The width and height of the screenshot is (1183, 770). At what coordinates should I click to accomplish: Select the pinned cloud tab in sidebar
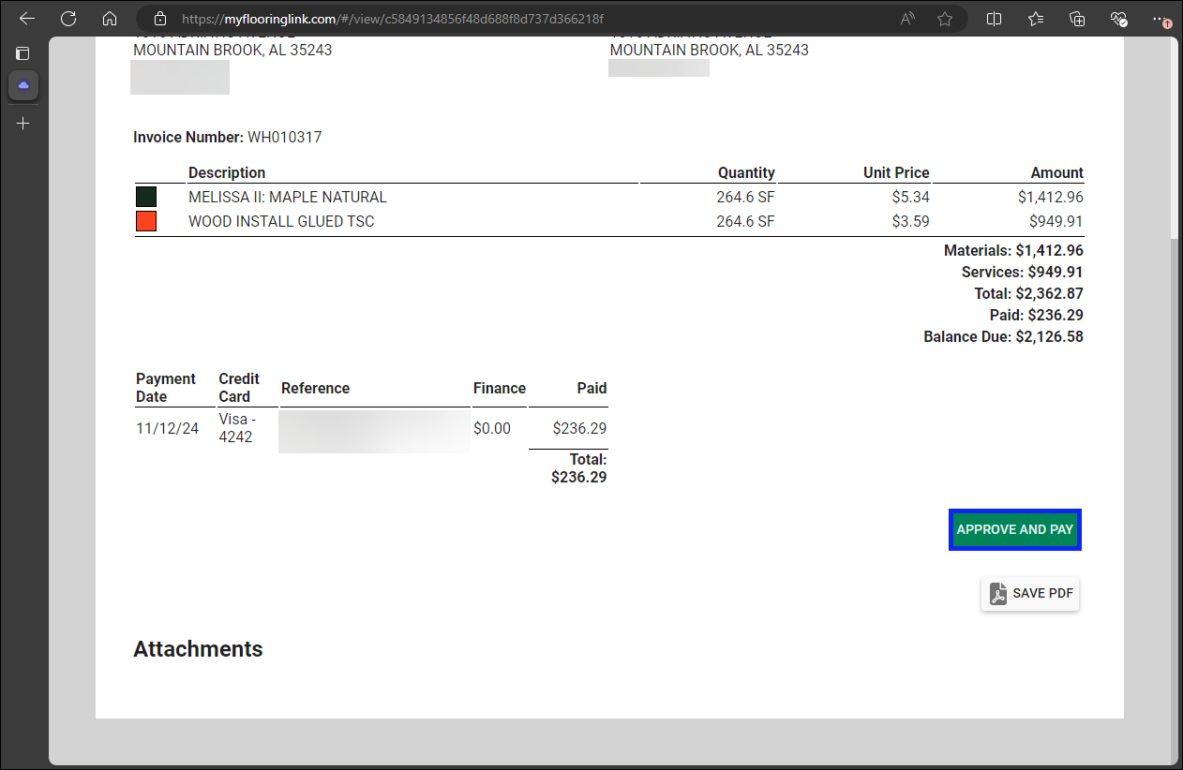[23, 85]
